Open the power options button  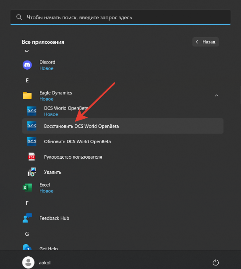216,262
